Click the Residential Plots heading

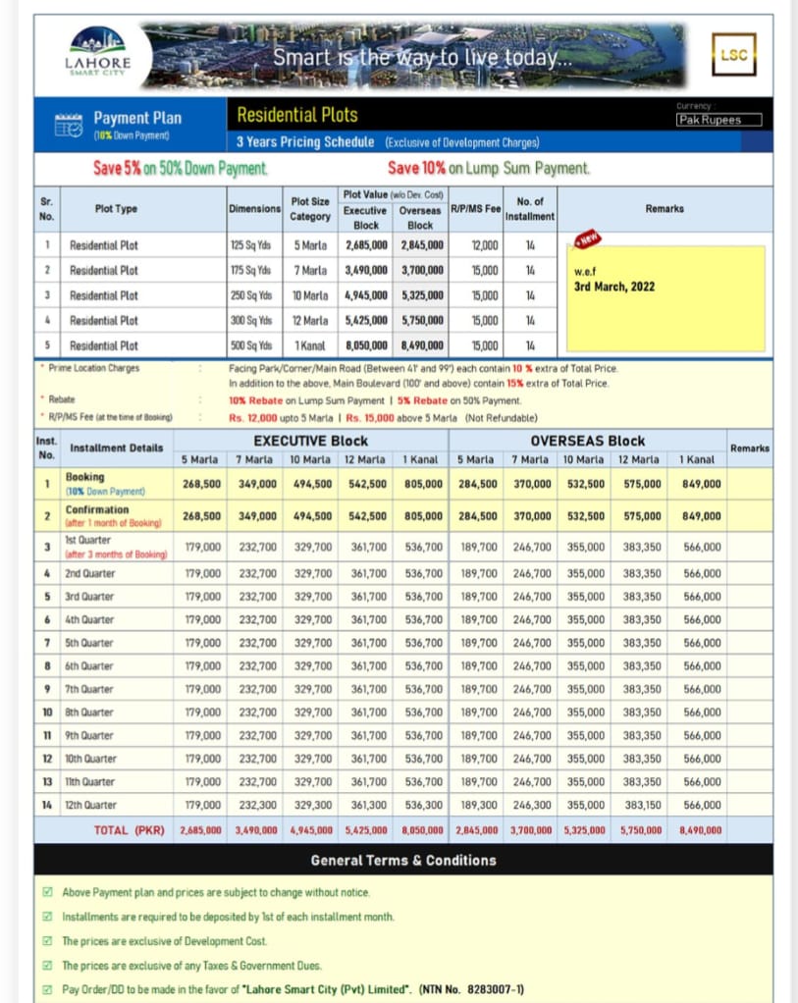[297, 115]
